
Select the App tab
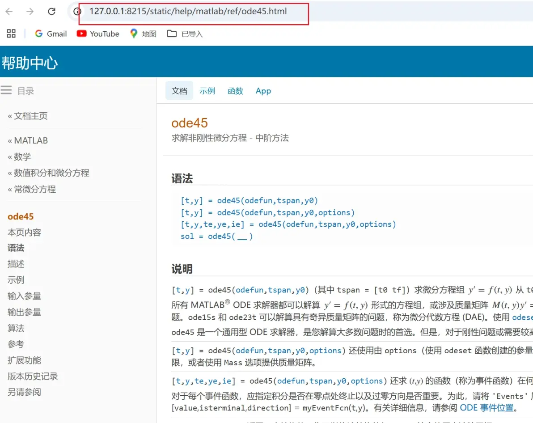[263, 91]
